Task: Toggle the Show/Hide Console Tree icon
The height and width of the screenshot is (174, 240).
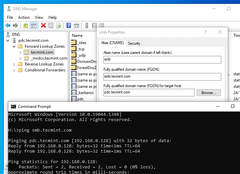Action: 33,25
